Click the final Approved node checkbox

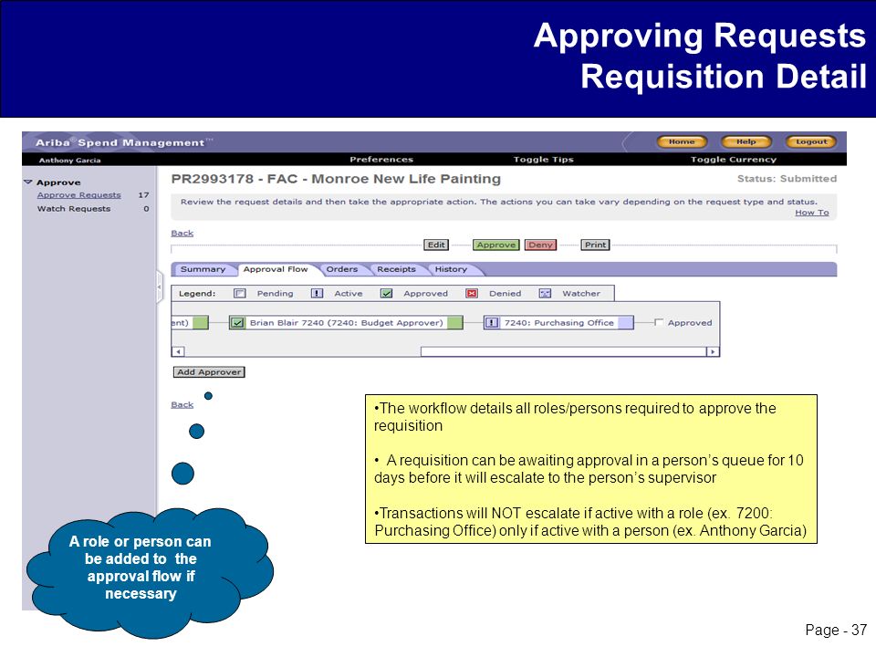[x=659, y=322]
